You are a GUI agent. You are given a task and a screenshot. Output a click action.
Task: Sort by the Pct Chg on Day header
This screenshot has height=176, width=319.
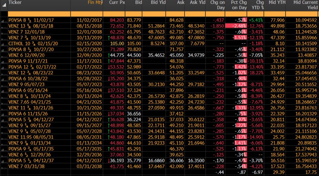(239, 5)
